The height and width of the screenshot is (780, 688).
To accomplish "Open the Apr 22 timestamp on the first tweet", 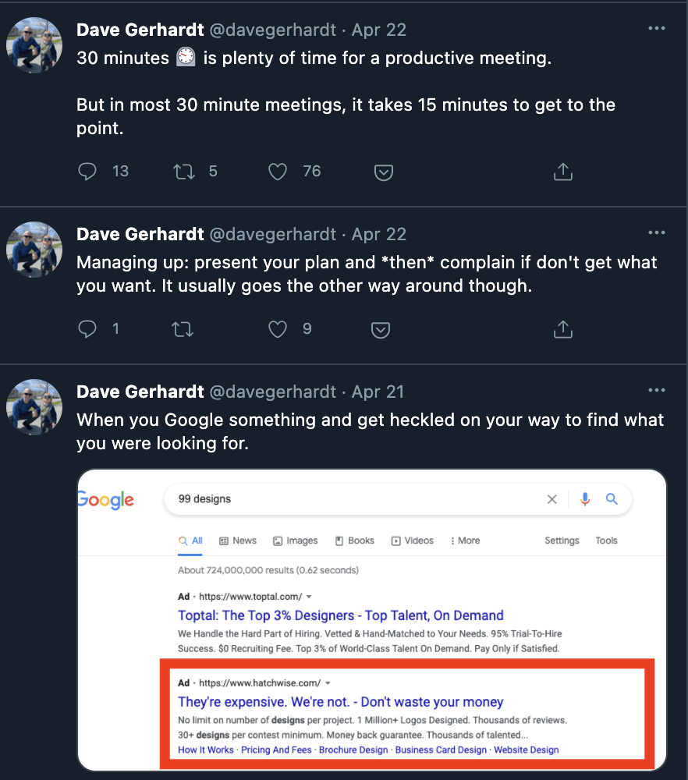I will click(x=379, y=30).
